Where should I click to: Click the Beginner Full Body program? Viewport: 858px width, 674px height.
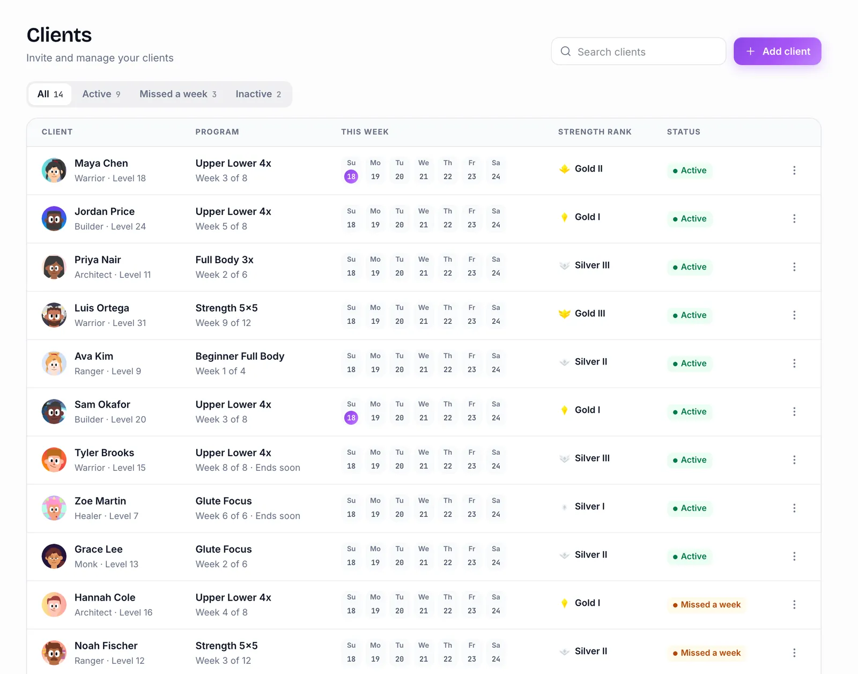(240, 356)
